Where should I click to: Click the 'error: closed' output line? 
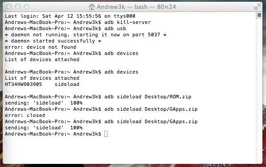[25, 115]
